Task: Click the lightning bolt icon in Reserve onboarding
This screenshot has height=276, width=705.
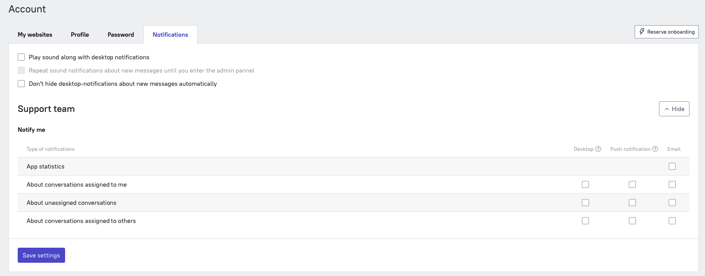Action: click(x=642, y=32)
